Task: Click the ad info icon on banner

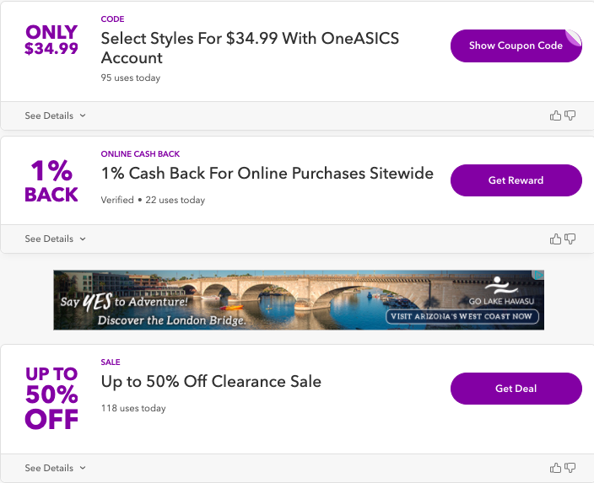Action: pyautogui.click(x=539, y=276)
